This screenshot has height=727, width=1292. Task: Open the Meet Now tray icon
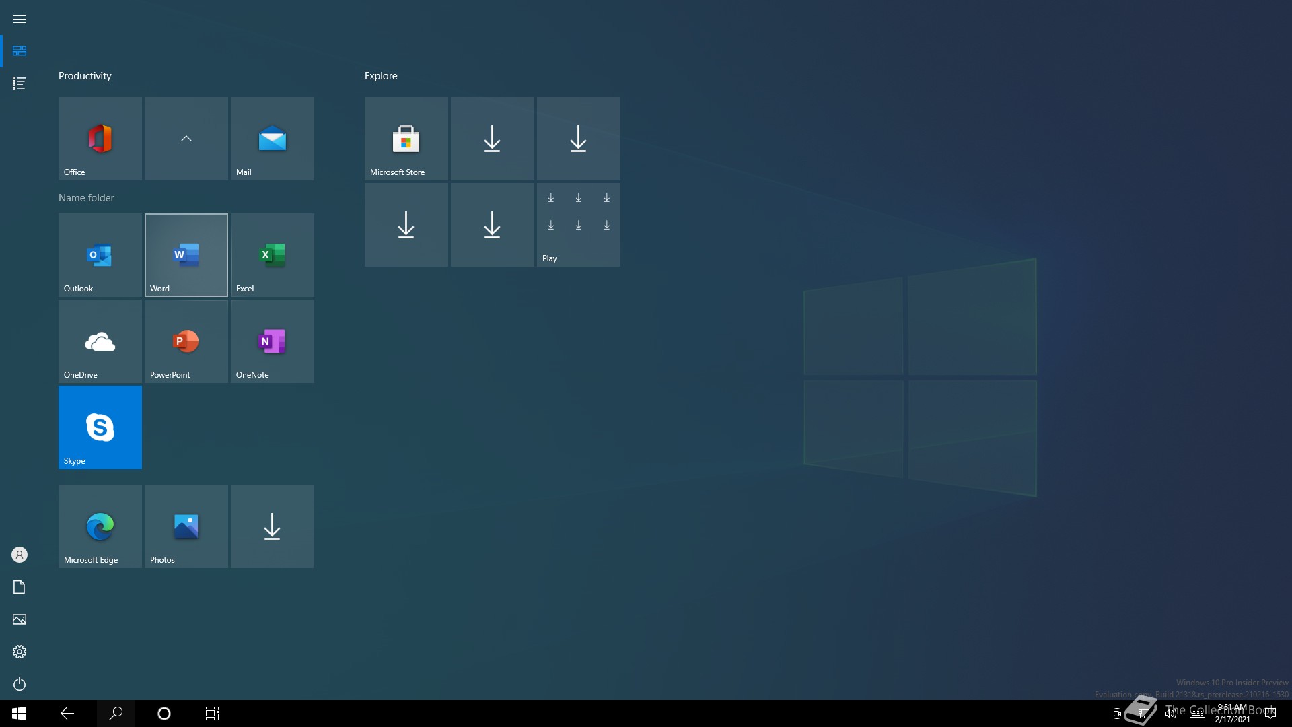point(1117,714)
